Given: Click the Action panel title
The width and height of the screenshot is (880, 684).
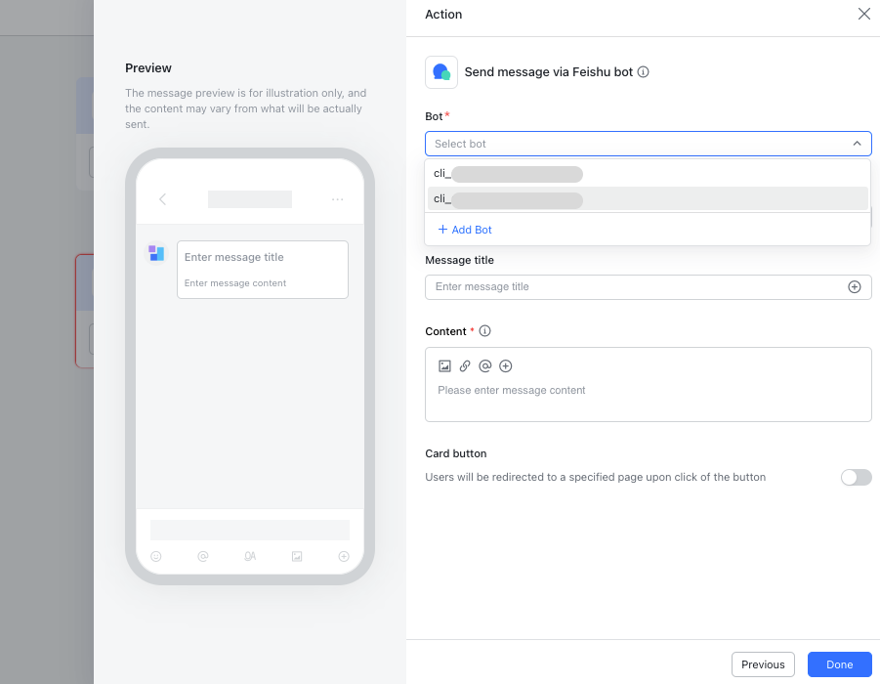Looking at the screenshot, I should pos(443,14).
